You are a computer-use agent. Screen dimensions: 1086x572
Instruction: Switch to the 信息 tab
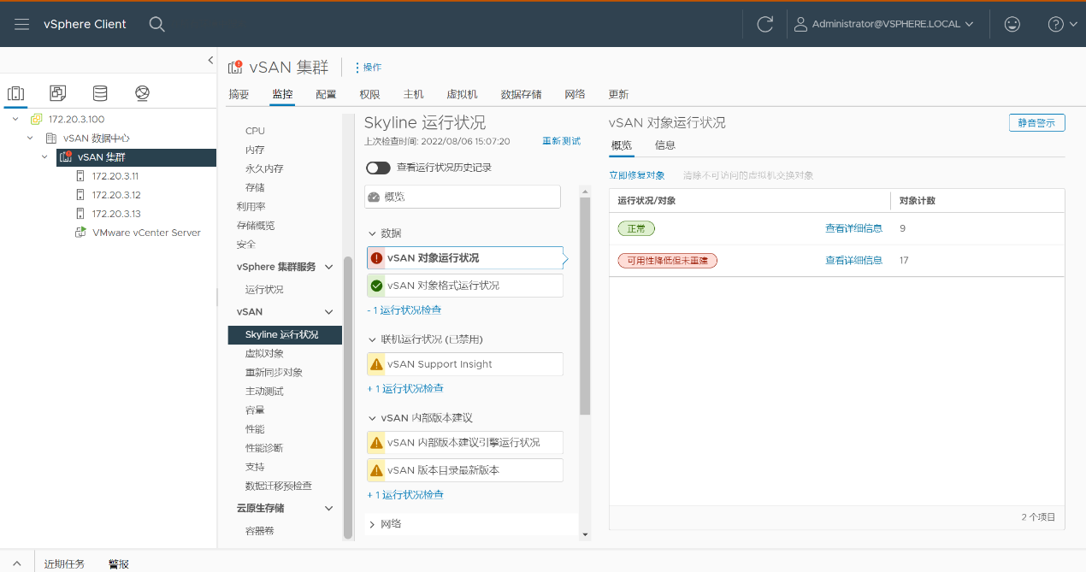click(x=665, y=145)
